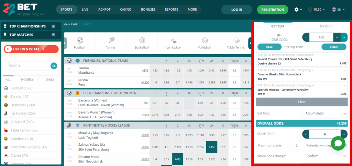Open the clock time zone selector
Viewport: 352px width, 166px height.
[x=316, y=9]
